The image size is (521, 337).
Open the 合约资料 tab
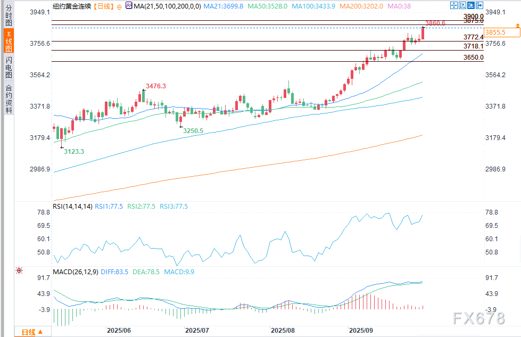coord(8,99)
